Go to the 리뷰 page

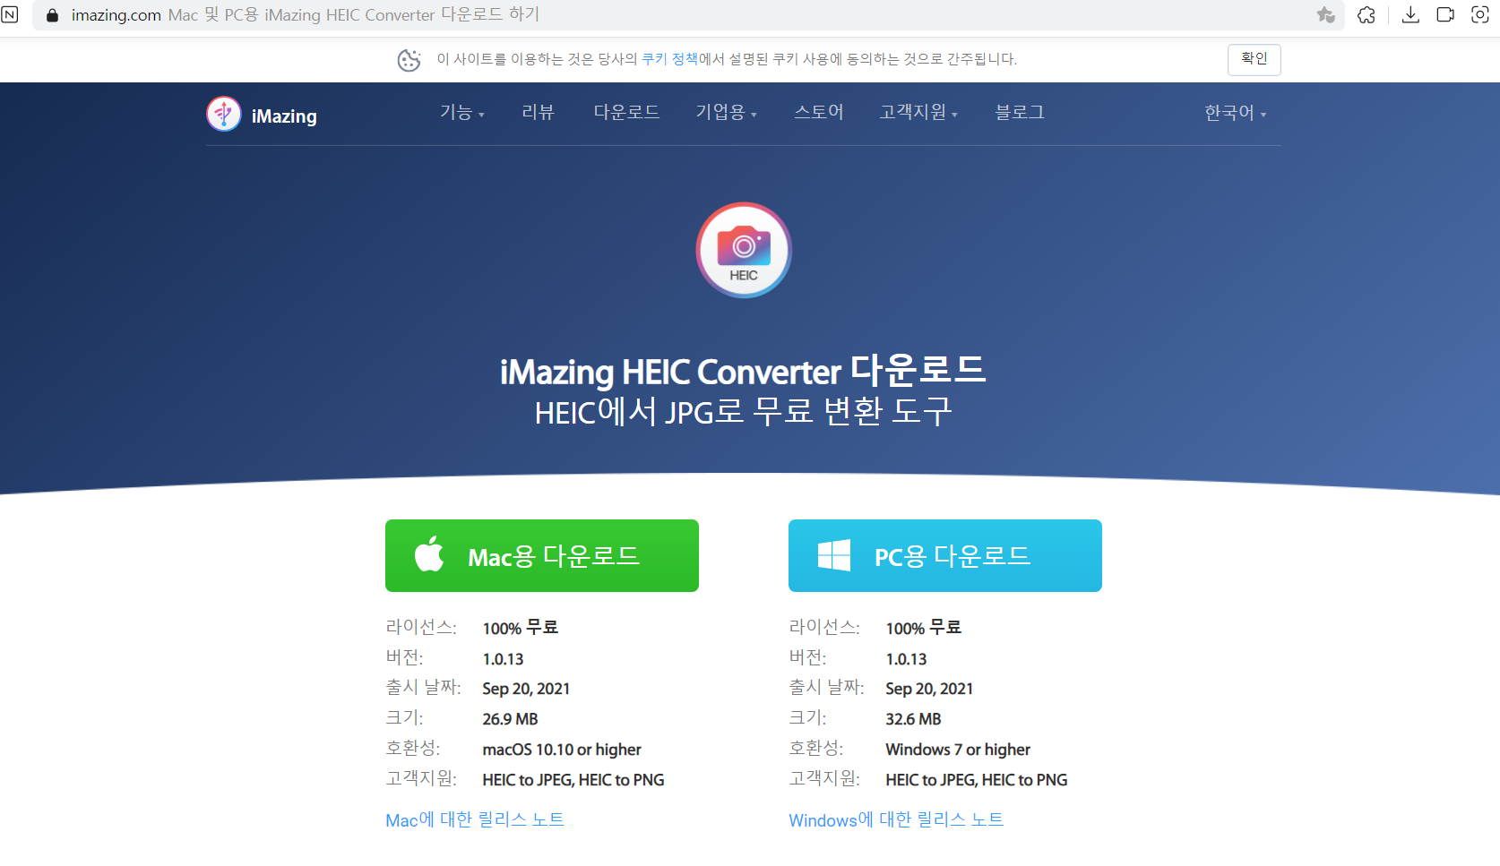pyautogui.click(x=539, y=113)
